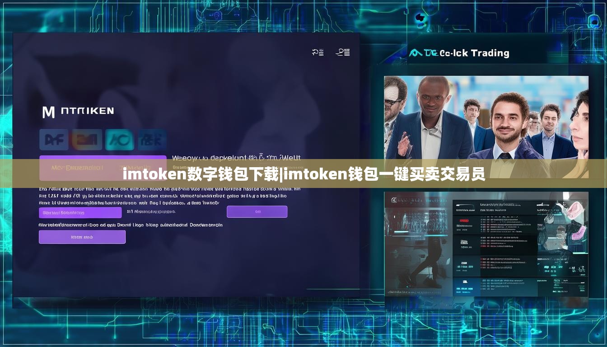Click the small logo atop dashboard panel
Image resolution: width=607 pixels, height=347 pixels.
[393, 199]
